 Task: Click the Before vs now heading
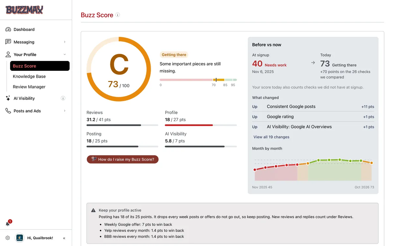[x=267, y=45]
